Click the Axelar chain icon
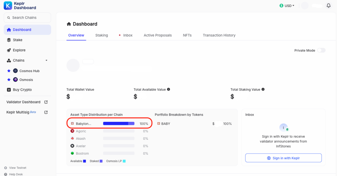Screen dimensions: 337x176 click(x=73, y=146)
